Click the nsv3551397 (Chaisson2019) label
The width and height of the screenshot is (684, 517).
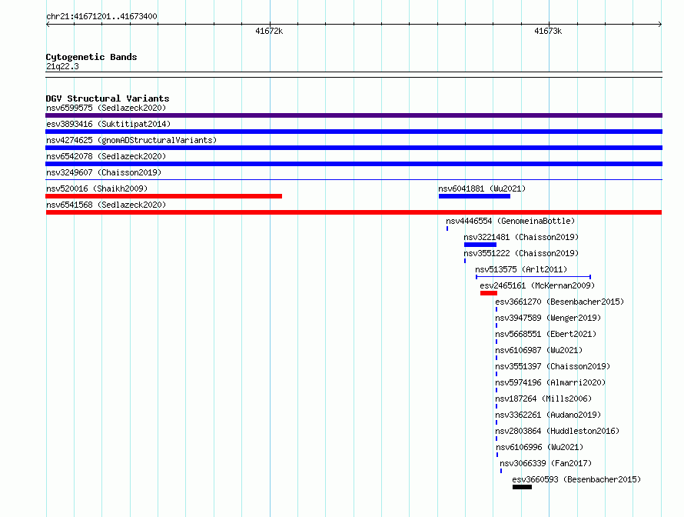point(553,366)
